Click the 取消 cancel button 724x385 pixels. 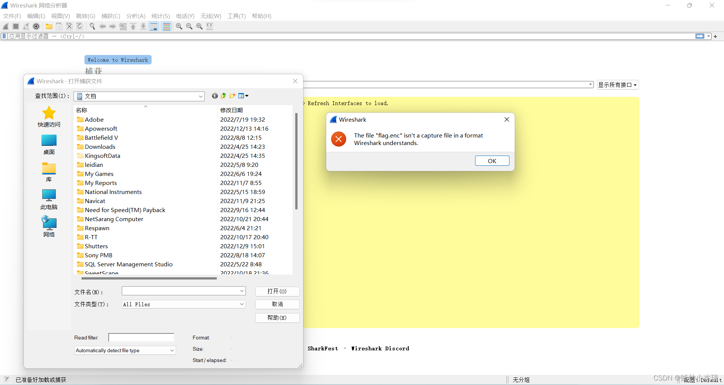pyautogui.click(x=277, y=304)
